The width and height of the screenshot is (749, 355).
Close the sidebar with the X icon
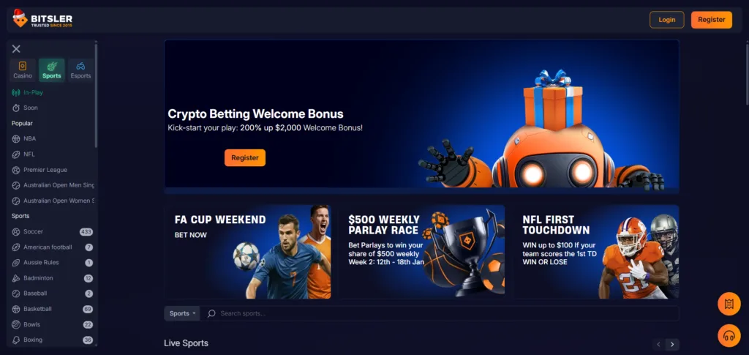[16, 49]
